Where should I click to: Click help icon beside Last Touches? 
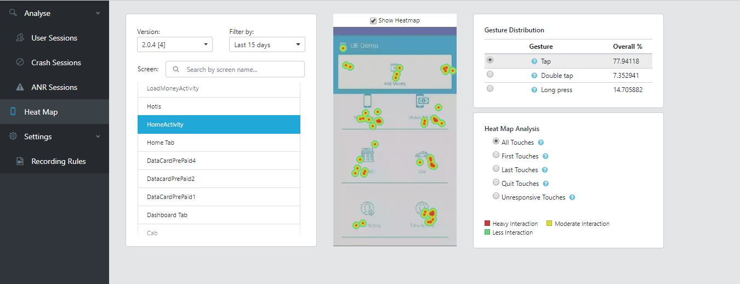tap(545, 170)
